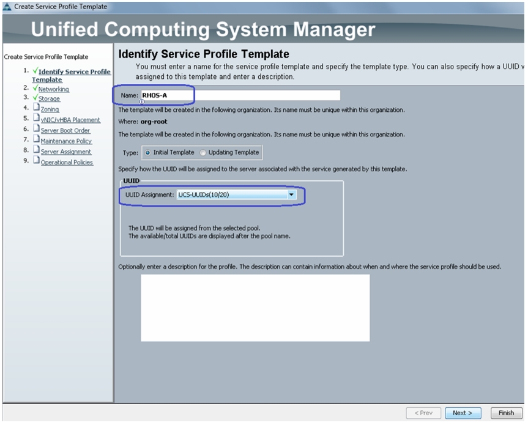Select the Updating Template radio button
528x439 pixels.
tap(203, 153)
